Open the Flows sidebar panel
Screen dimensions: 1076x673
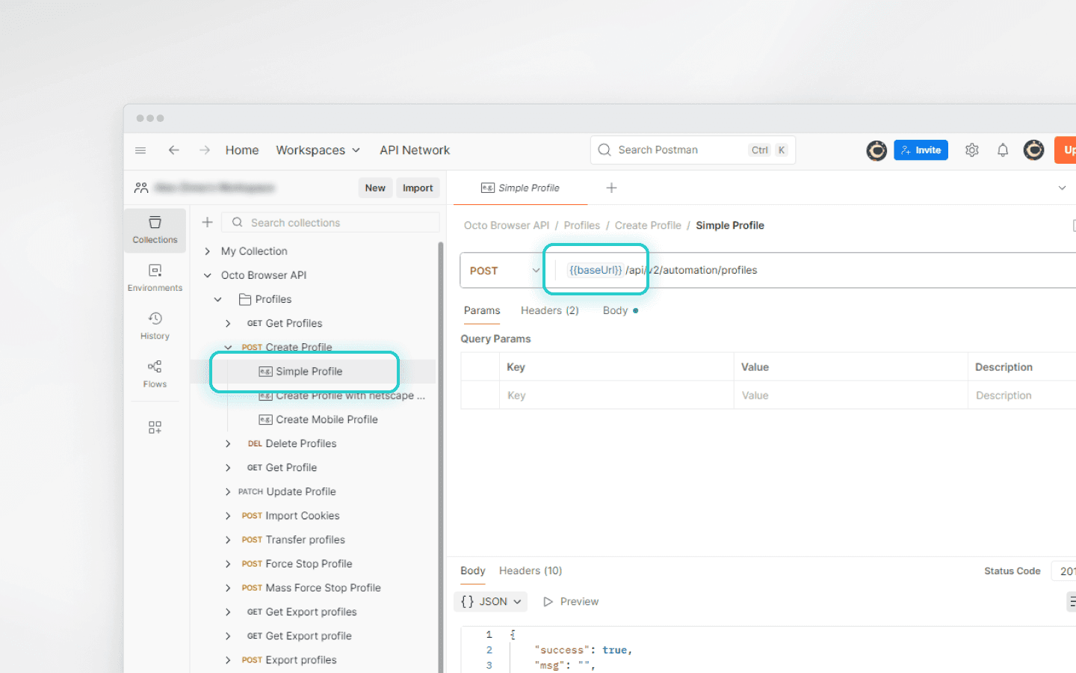[x=155, y=375]
